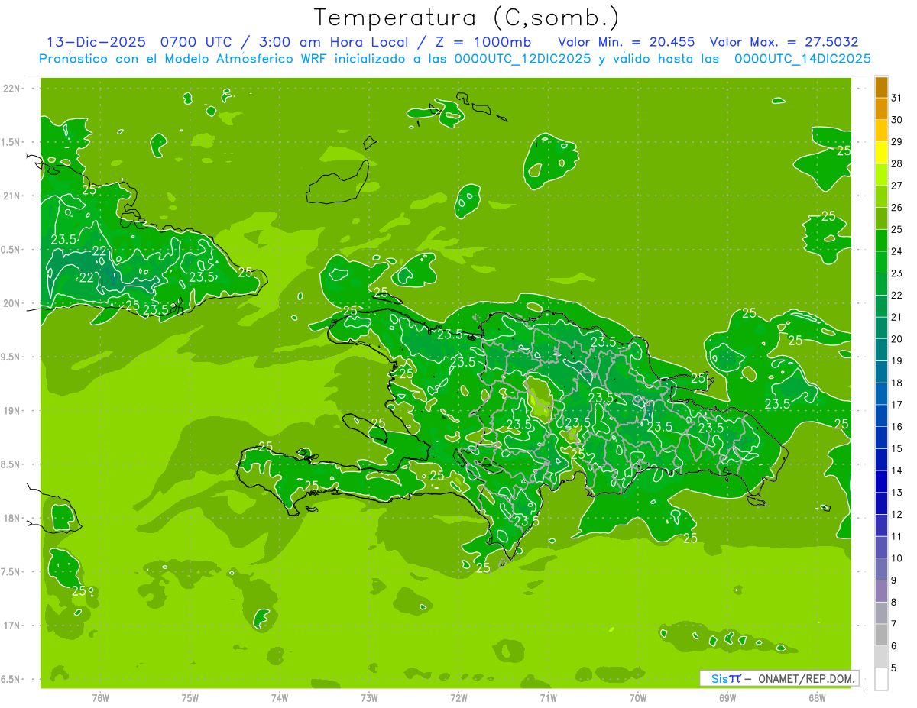Viewport: 917px width, 708px height.
Task: Pick the orange swatch between 30 and 31
Action: click(x=881, y=109)
